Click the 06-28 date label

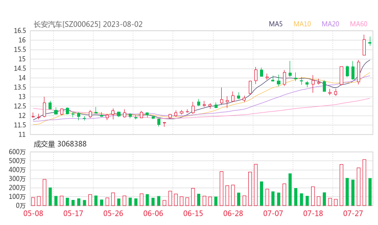pos(233,213)
